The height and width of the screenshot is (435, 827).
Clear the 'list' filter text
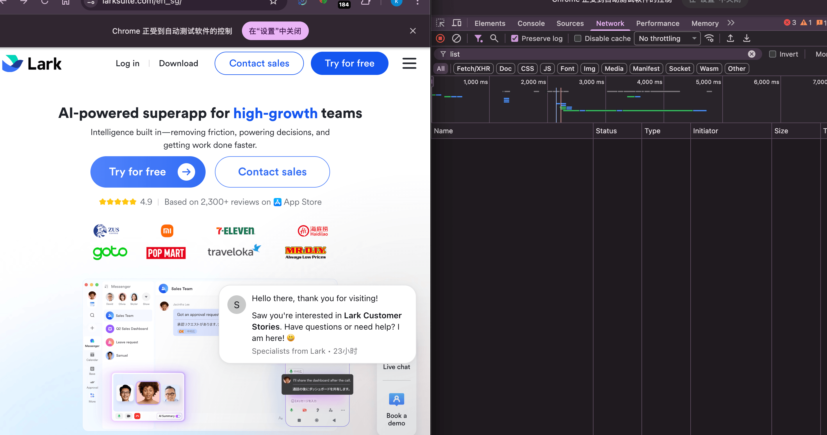click(752, 54)
